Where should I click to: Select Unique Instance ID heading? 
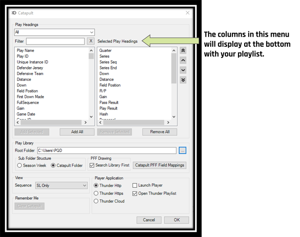(x=32, y=62)
